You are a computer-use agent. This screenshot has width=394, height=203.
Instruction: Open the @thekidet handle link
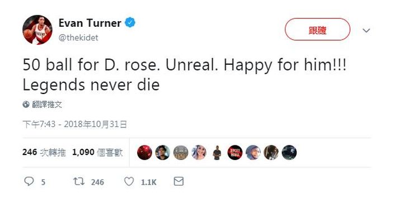coord(78,37)
